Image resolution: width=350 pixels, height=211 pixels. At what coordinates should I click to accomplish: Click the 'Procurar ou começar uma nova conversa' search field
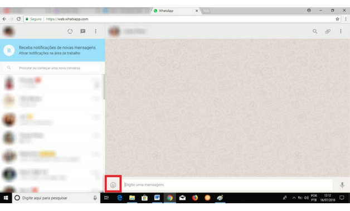click(x=52, y=68)
